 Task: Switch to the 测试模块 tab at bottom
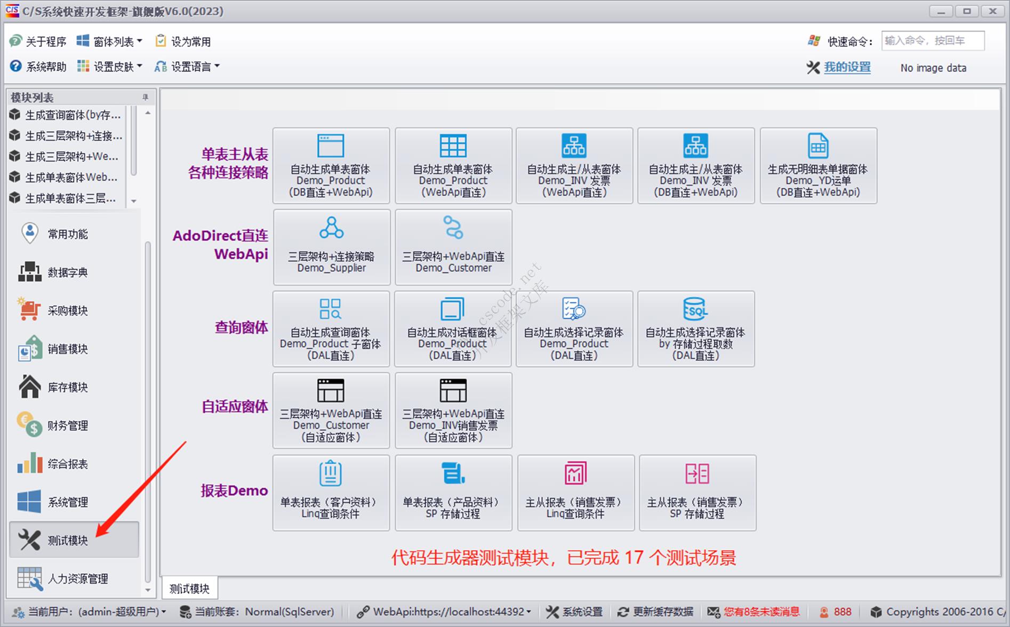(189, 587)
